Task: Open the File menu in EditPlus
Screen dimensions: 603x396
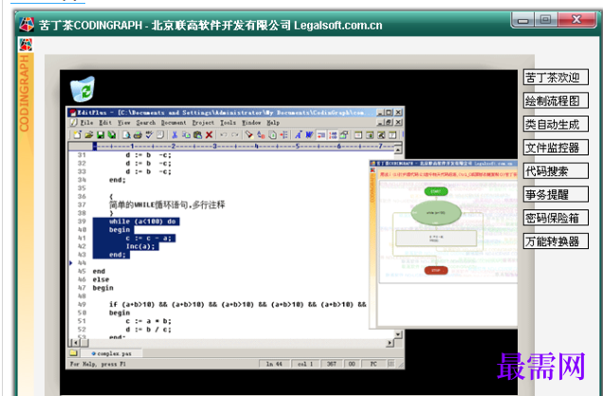Action: 86,122
